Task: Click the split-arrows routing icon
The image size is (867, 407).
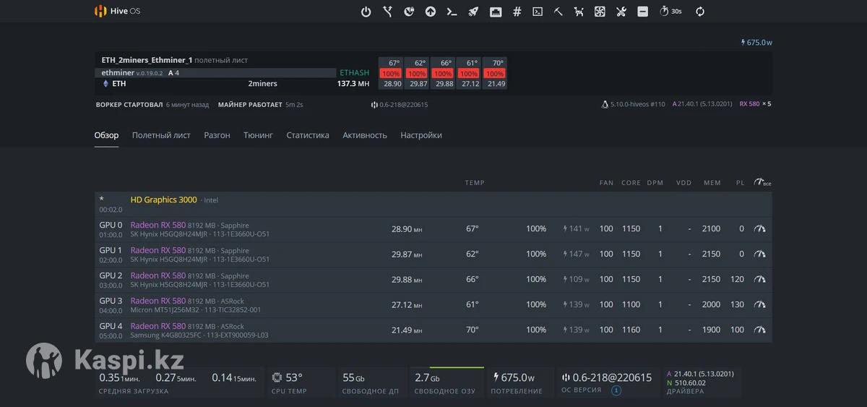Action: coord(388,12)
